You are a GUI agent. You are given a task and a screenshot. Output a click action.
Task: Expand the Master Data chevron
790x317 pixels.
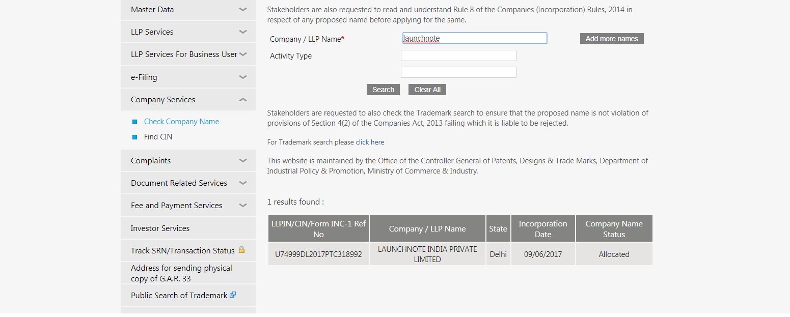click(243, 9)
